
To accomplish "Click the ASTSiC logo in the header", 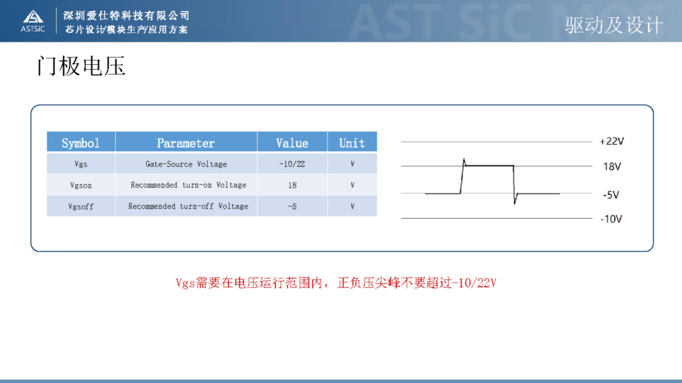I will point(33,20).
